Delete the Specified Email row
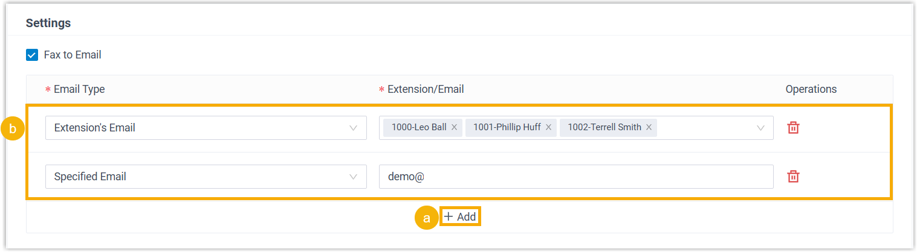The width and height of the screenshot is (917, 252). [793, 177]
